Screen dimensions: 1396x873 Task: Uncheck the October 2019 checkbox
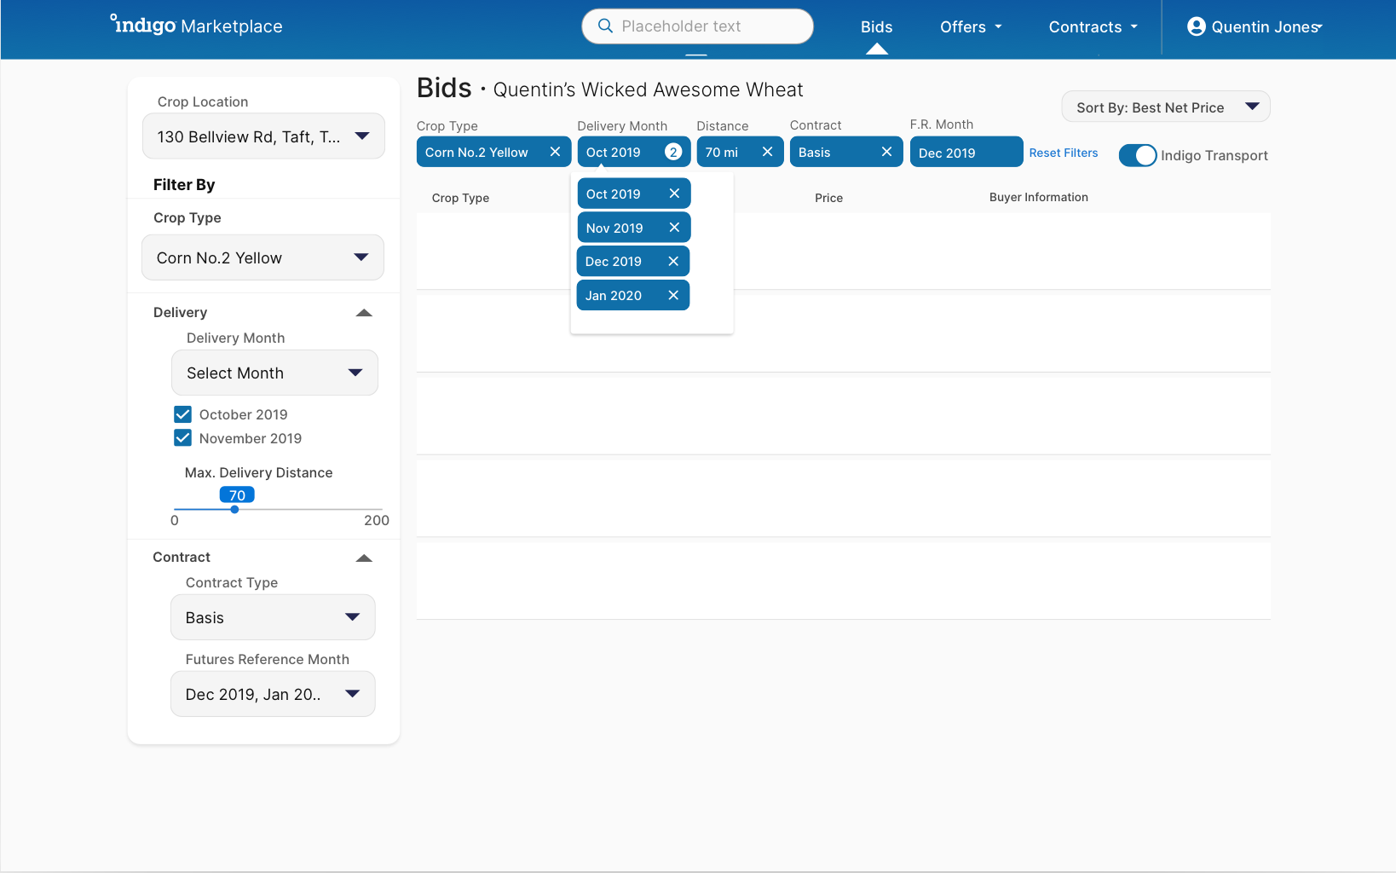(x=182, y=414)
